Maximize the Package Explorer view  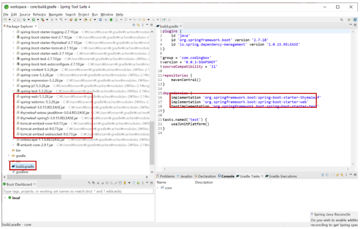point(152,25)
